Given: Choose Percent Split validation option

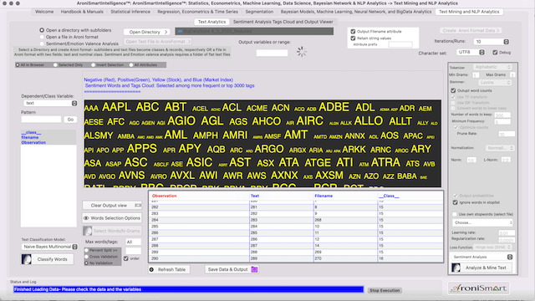Looking at the screenshot, I should tap(86, 250).
